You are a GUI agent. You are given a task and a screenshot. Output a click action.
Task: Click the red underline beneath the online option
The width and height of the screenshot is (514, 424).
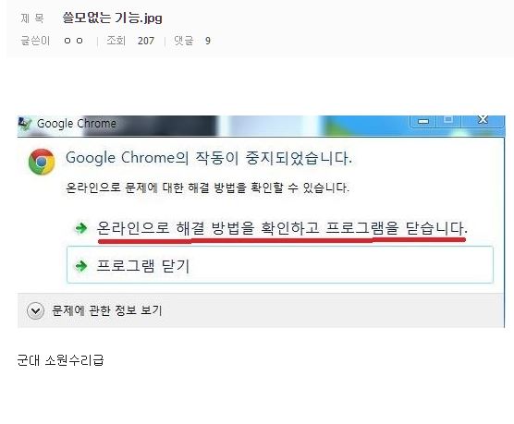[x=282, y=241]
